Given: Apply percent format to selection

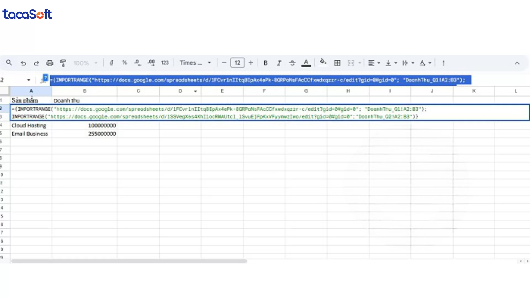Looking at the screenshot, I should tap(125, 63).
